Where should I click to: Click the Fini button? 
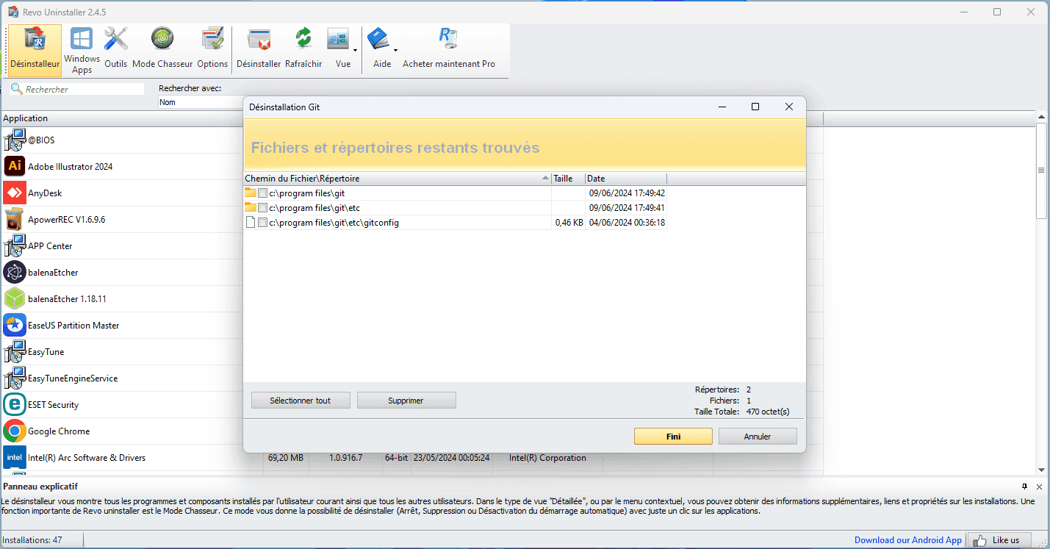click(673, 437)
